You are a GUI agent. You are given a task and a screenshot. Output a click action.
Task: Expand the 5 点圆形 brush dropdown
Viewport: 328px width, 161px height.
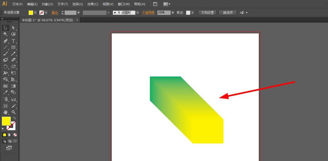[x=138, y=13]
